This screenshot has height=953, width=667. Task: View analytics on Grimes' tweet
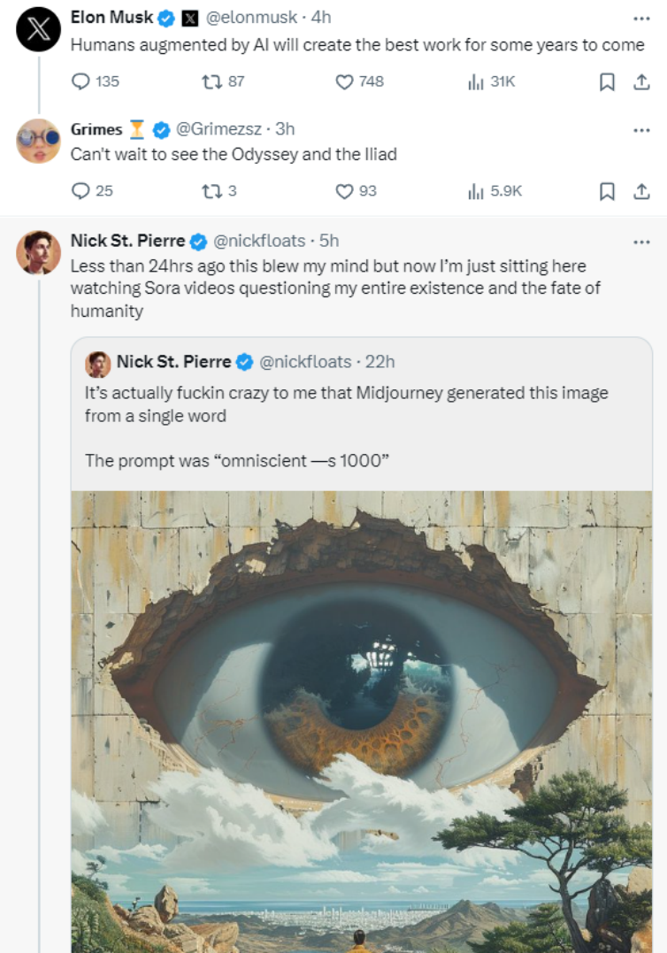(x=476, y=190)
